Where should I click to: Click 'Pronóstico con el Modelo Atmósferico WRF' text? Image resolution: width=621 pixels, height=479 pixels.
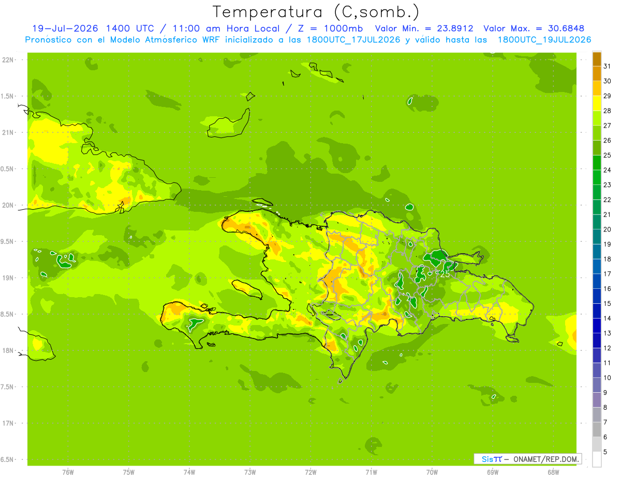point(122,40)
